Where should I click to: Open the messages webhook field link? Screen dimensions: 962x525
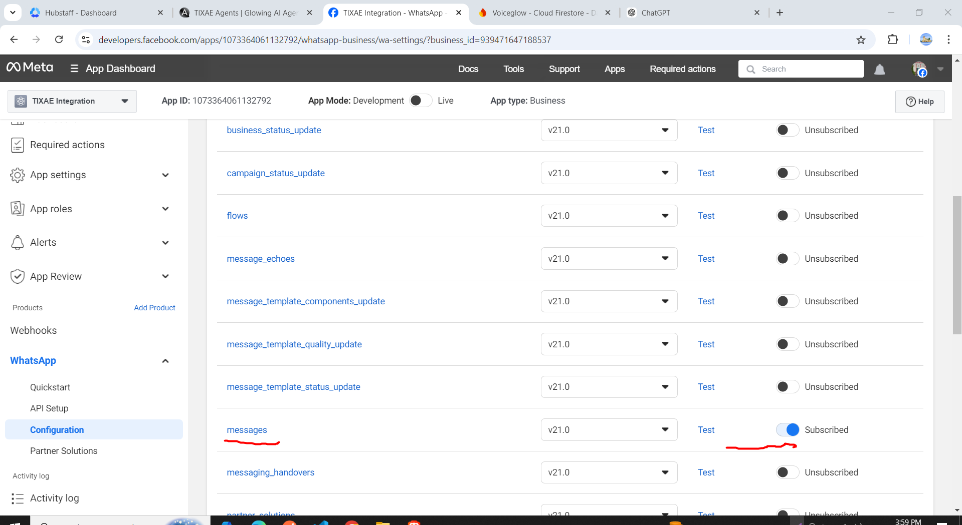247,430
